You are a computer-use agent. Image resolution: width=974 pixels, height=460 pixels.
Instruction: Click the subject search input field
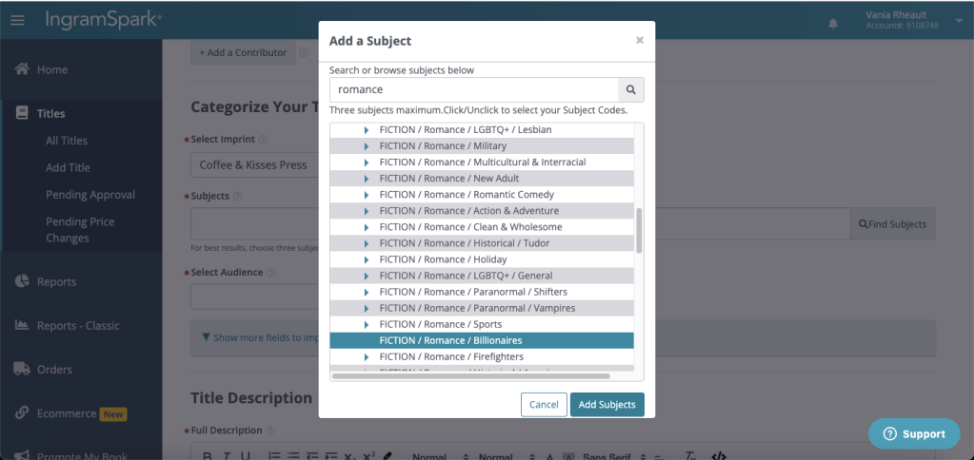473,89
